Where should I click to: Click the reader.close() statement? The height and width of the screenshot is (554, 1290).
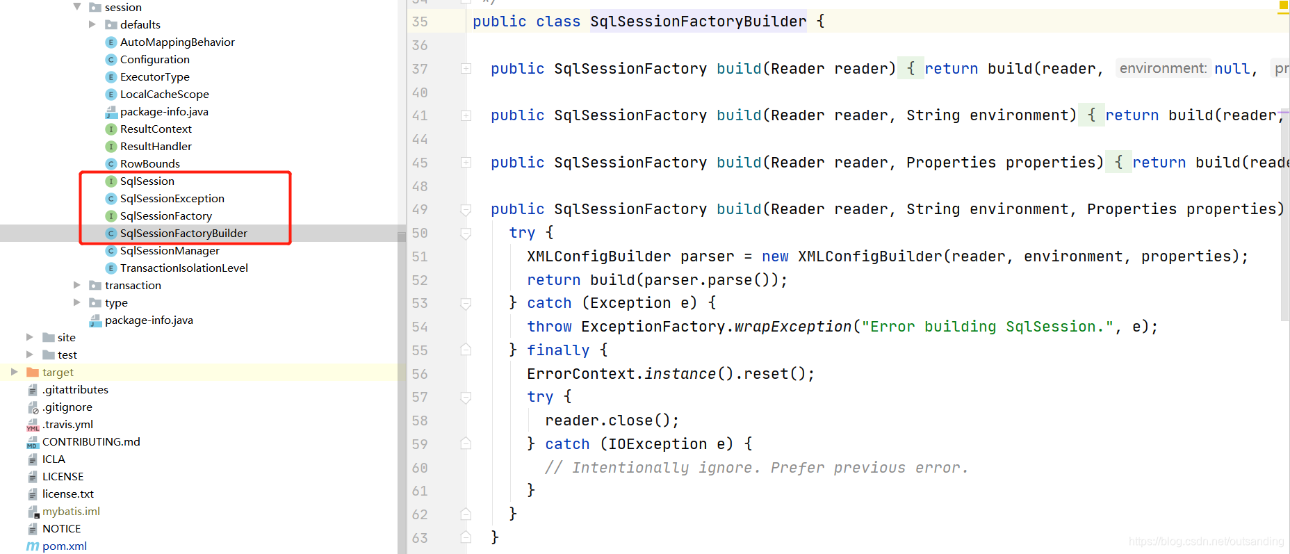pos(612,421)
